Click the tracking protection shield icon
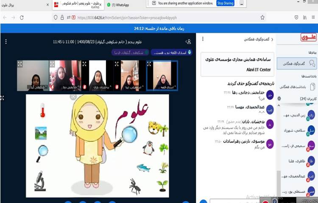318x203 pixels. click(56, 18)
